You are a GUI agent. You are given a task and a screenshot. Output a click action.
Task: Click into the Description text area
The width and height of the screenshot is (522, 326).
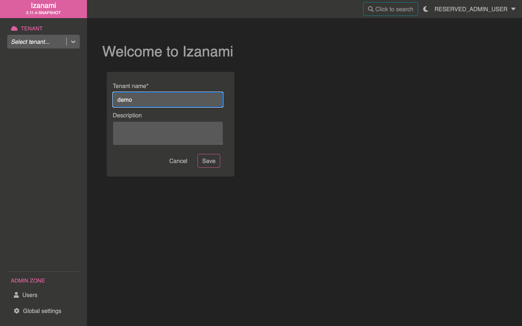coord(168,133)
